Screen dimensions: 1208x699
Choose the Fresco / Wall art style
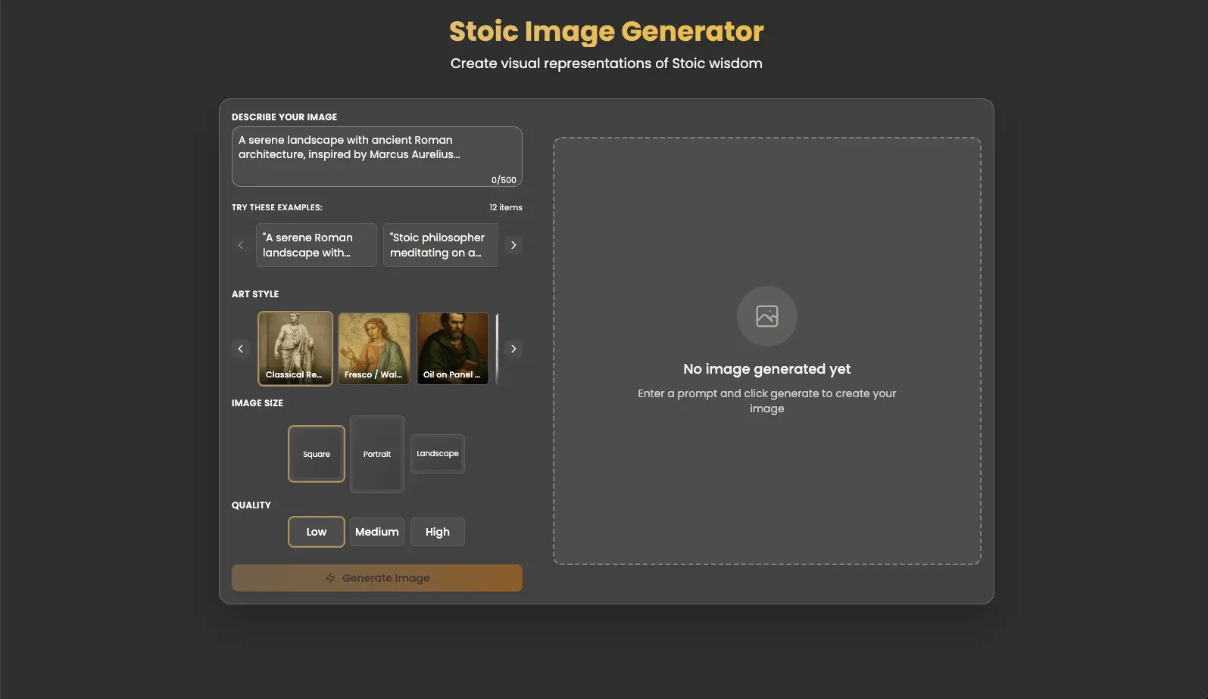coord(374,349)
